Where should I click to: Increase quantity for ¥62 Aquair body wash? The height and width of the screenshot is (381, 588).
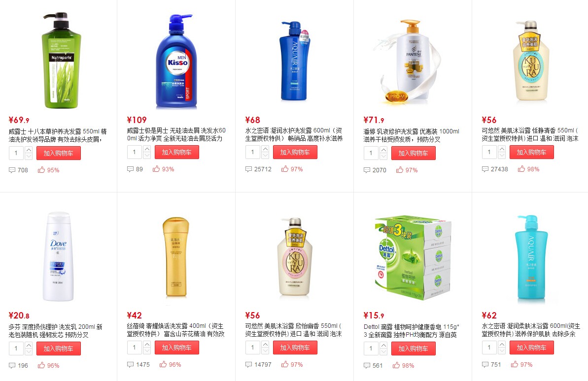click(502, 345)
